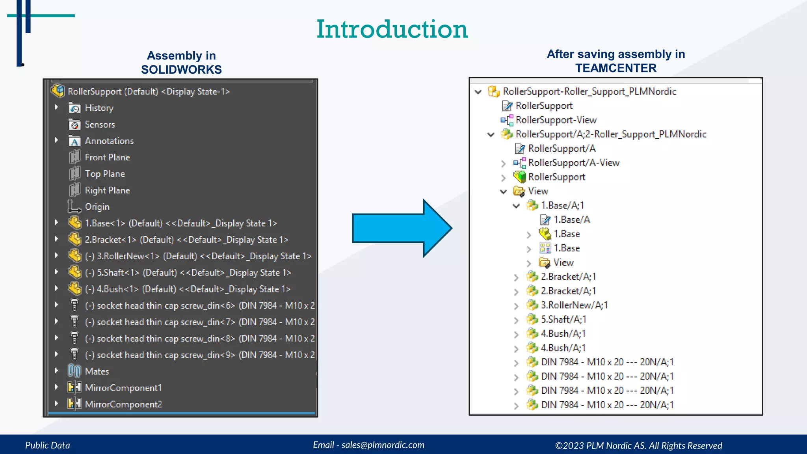Click the sales@plmnordic.com email link
807x454 pixels.
click(383, 445)
